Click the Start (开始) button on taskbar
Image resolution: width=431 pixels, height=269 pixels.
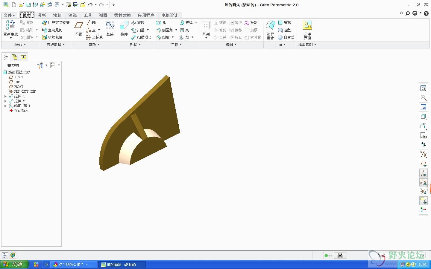[x=14, y=264]
